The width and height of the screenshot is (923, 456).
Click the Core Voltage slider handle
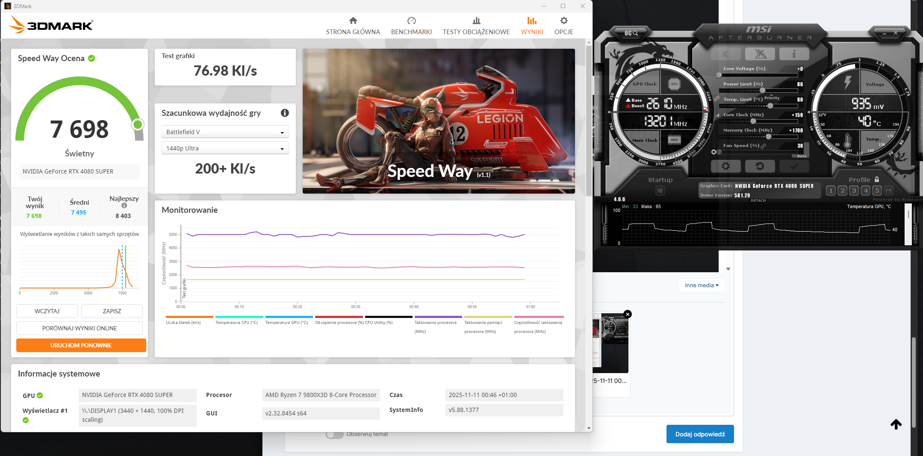click(719, 75)
